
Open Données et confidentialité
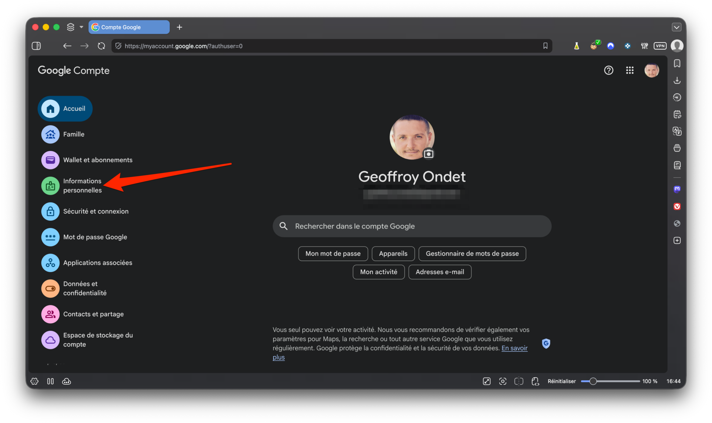coord(74,288)
